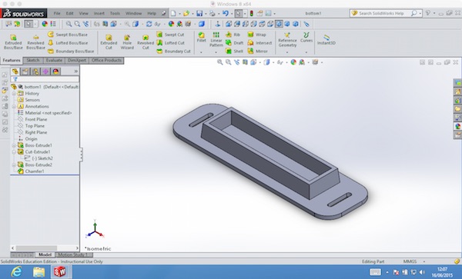Expand the Fillet dropdown arrow

pos(201,52)
